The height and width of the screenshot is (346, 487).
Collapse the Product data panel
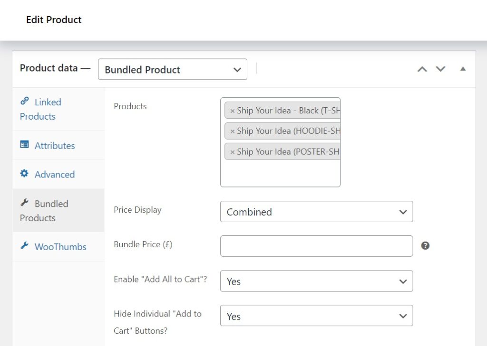[x=463, y=69]
